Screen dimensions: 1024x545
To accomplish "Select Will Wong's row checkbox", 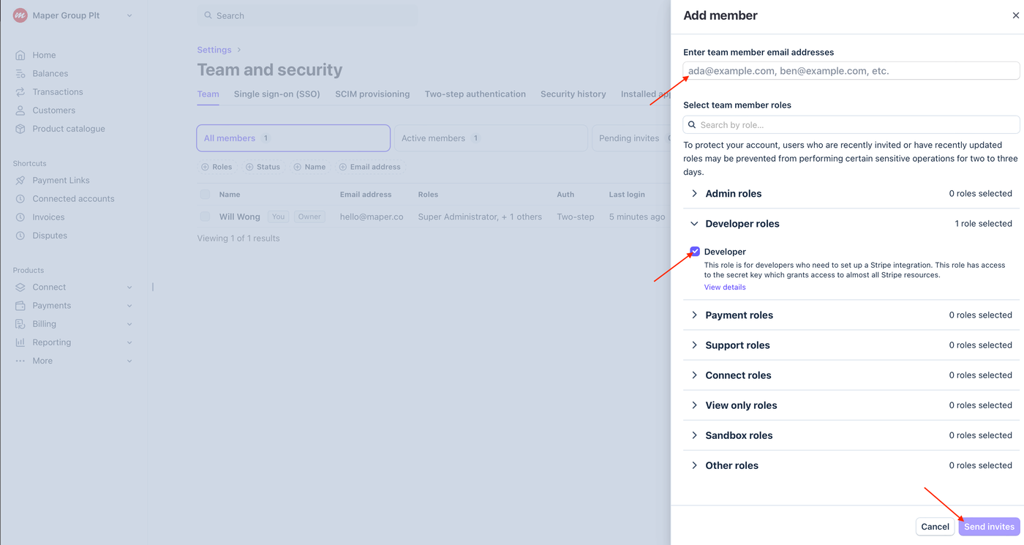I will [205, 217].
